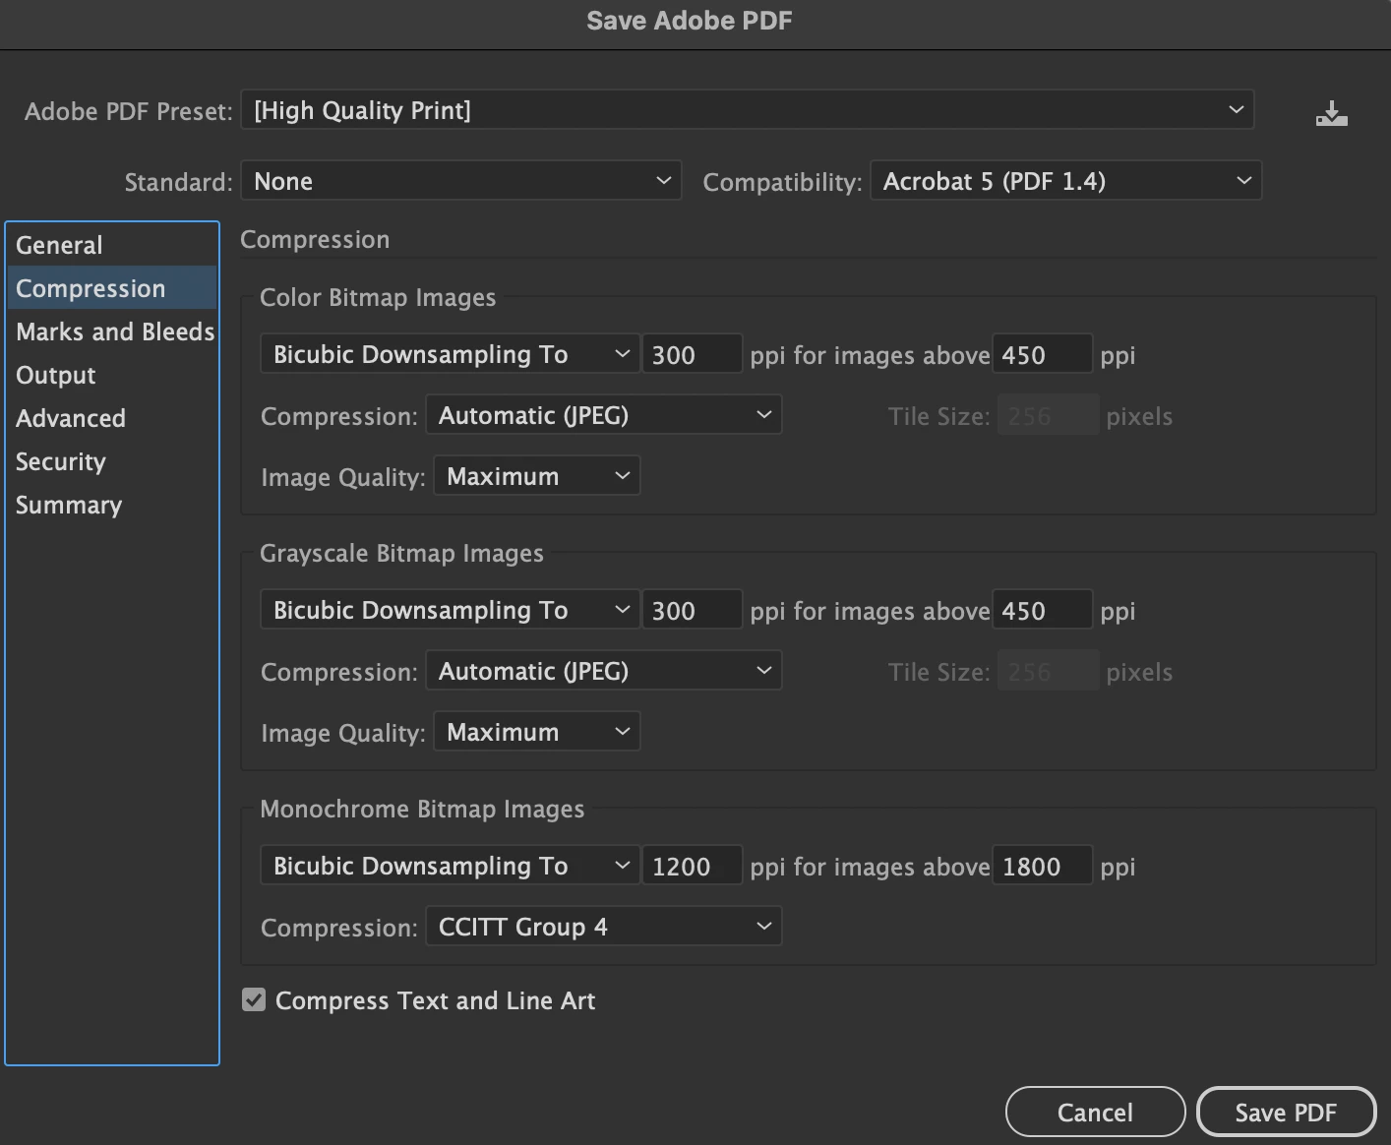1391x1145 pixels.
Task: Select the Output section
Action: [x=112, y=375]
